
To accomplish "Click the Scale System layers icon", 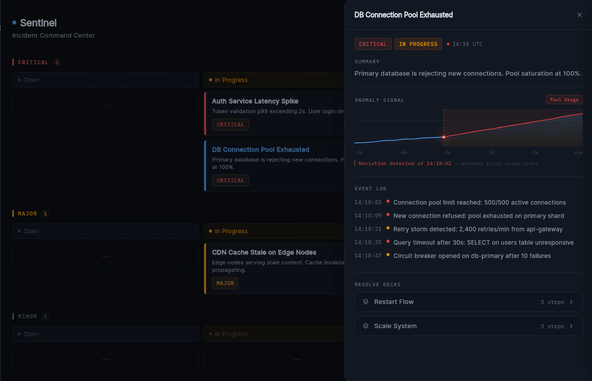I will [366, 326].
